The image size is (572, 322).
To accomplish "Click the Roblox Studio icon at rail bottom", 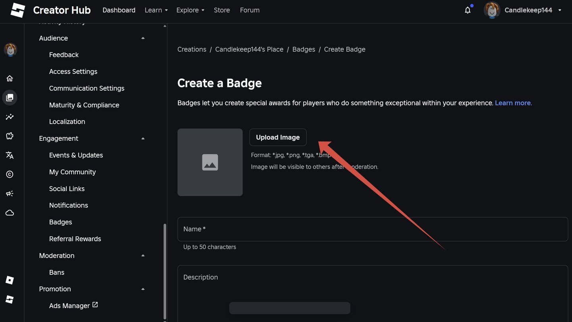I will point(10,299).
